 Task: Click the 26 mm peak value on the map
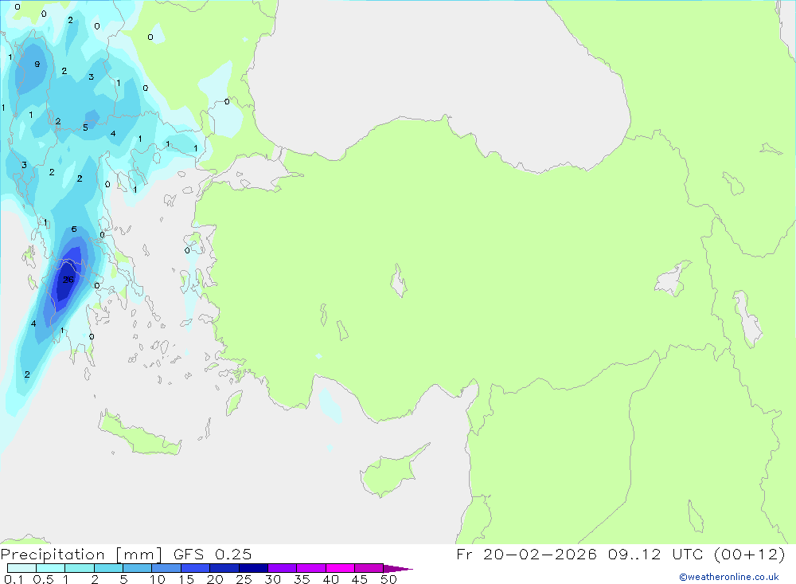(68, 280)
